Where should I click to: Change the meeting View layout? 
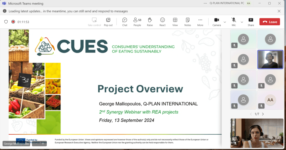click(x=175, y=22)
